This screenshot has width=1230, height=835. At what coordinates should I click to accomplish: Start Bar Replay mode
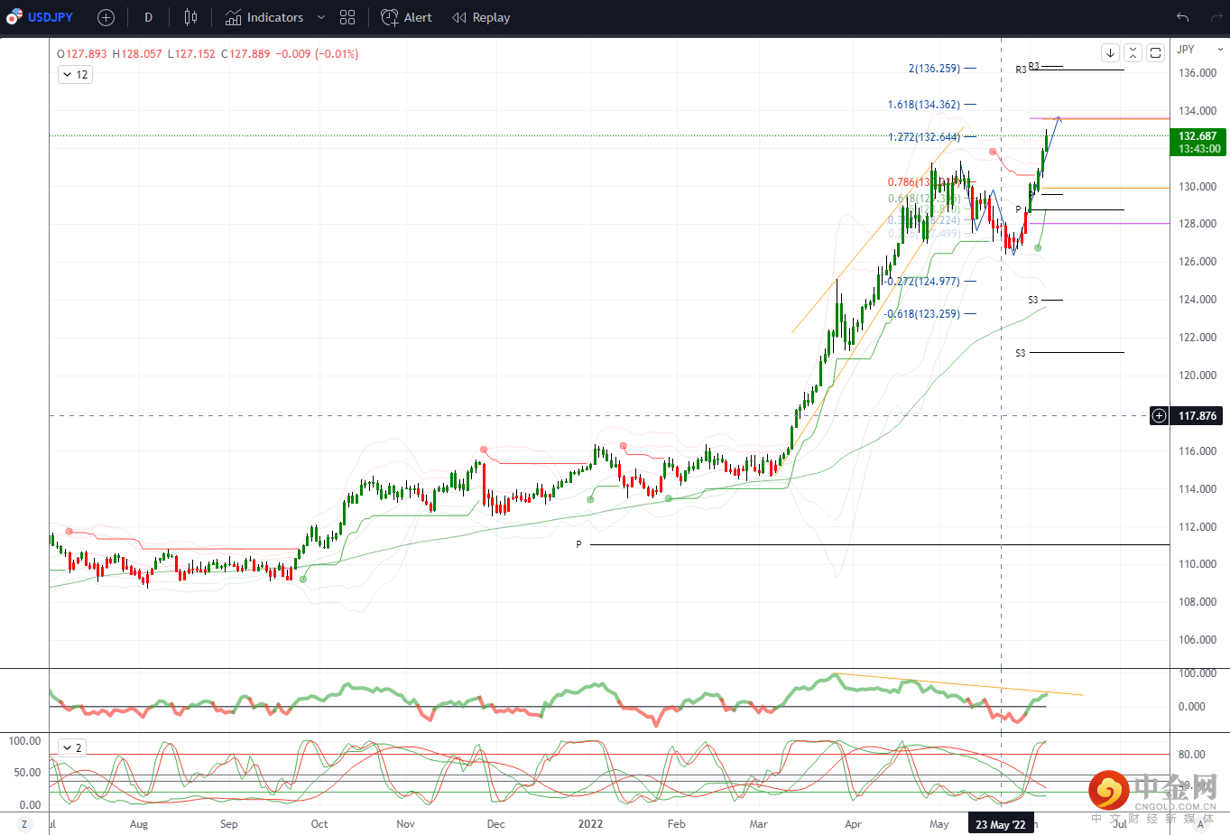pos(481,17)
